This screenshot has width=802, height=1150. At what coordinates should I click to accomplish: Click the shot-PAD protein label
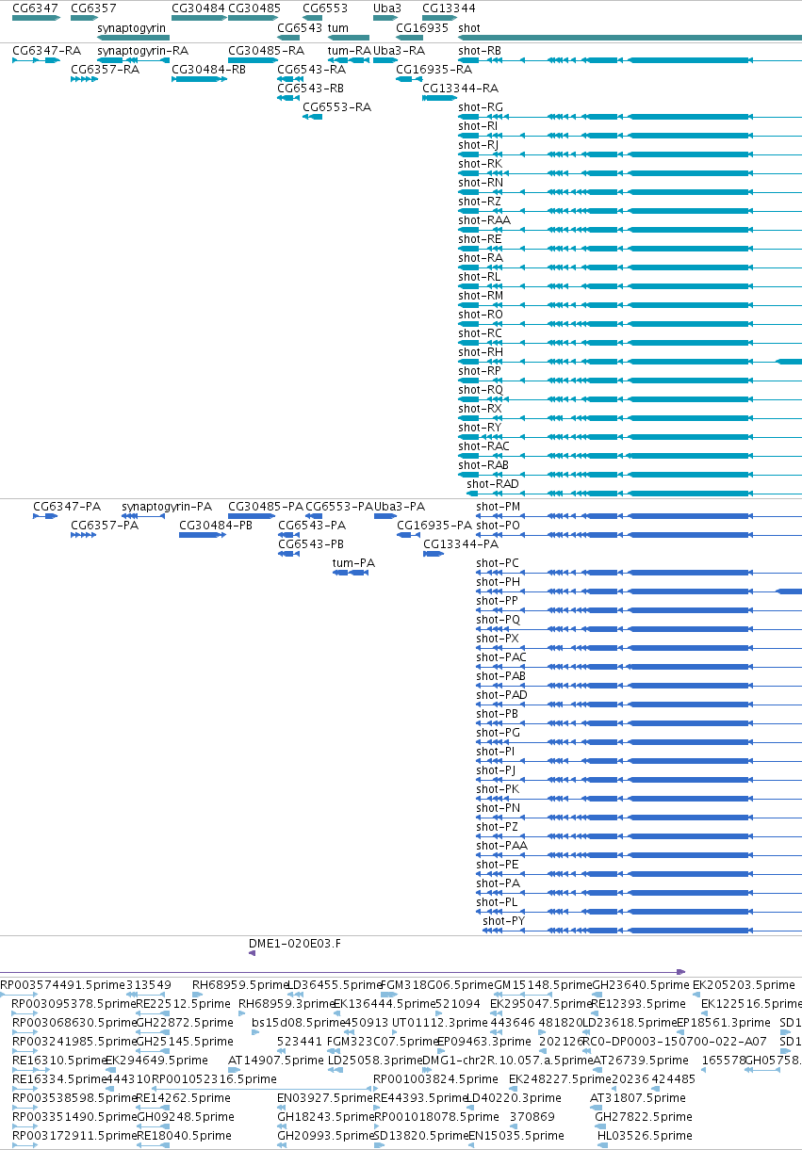501,695
